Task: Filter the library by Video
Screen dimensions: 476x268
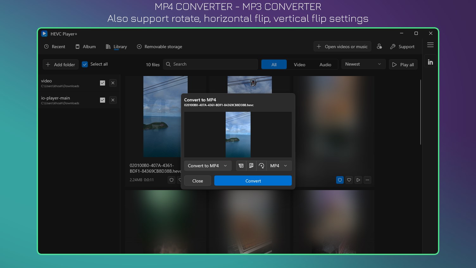Action: click(299, 65)
